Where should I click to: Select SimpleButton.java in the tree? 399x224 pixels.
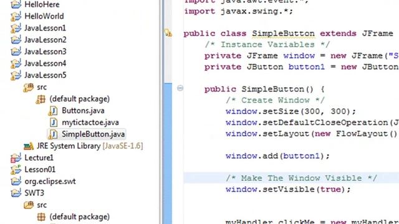[x=94, y=134]
